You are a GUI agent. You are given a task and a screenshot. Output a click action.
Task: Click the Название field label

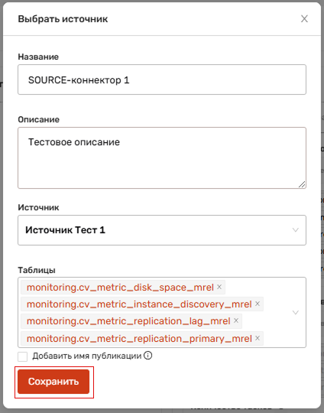pos(38,57)
